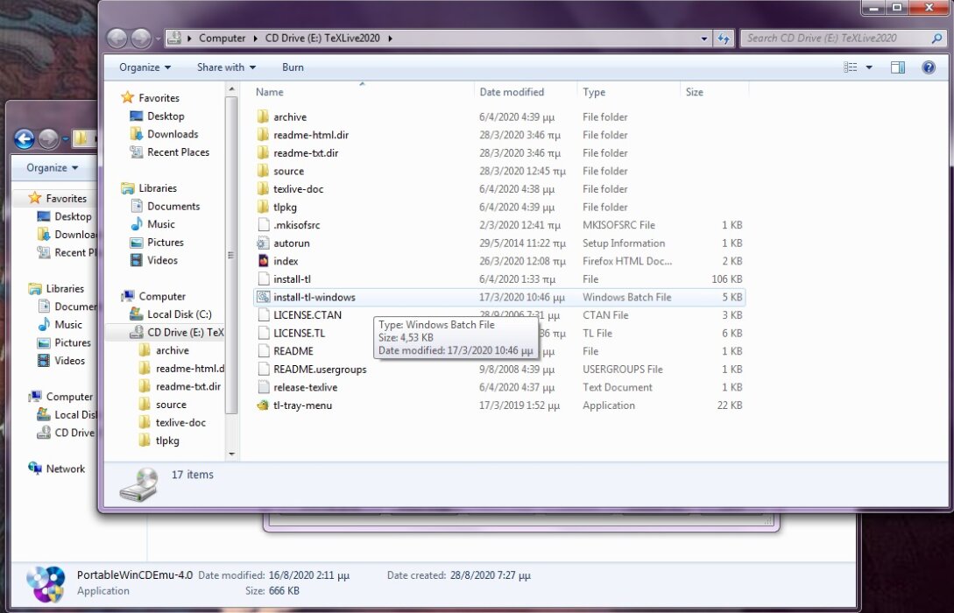The width and height of the screenshot is (954, 613).
Task: Sort by the Date modified column header
Action: [526, 92]
